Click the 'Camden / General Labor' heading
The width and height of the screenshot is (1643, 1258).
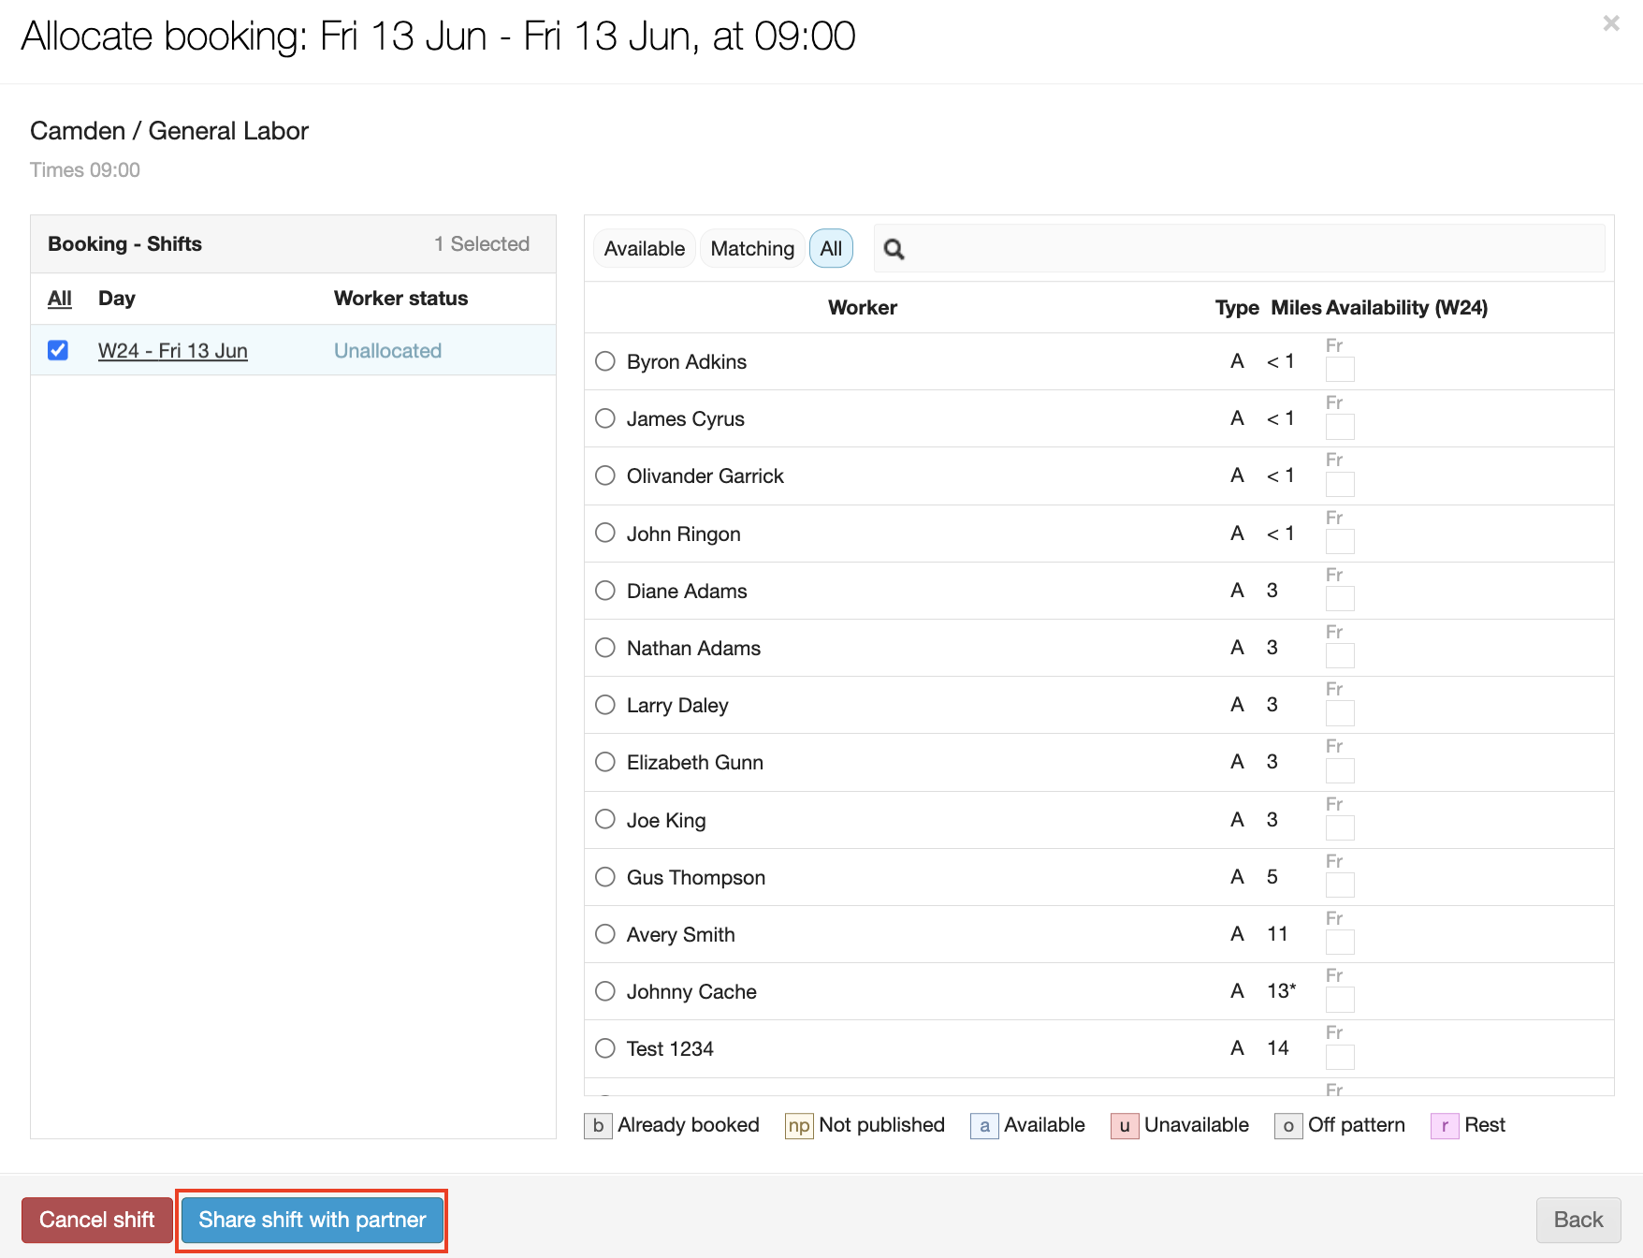(169, 131)
